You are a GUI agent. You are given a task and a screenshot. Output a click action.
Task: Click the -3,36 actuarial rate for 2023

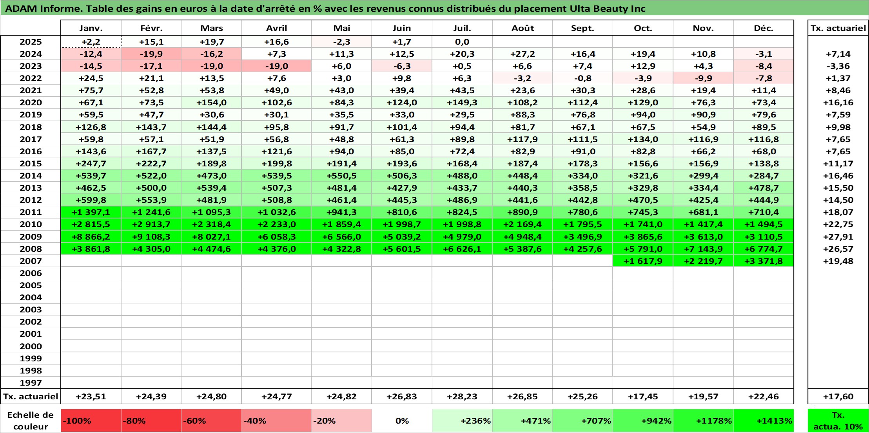pos(838,66)
